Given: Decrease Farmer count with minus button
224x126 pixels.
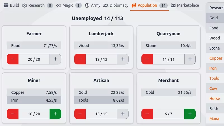Looking at the screenshot, I should 13,59.
